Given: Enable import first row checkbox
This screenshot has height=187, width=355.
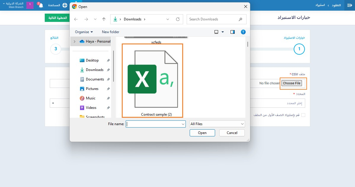Looking at the screenshot, I should [x=303, y=115].
